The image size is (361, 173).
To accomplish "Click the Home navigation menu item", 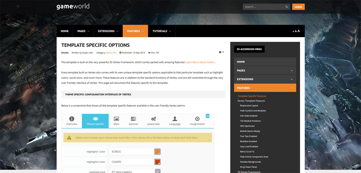I will [65, 31].
